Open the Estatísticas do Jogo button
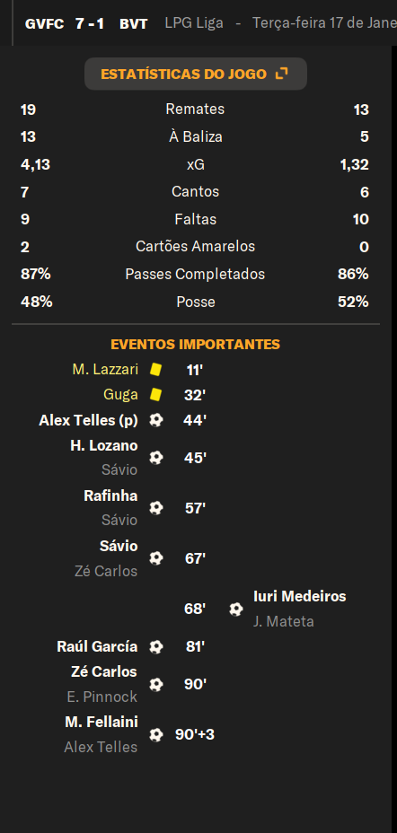 click(x=196, y=74)
